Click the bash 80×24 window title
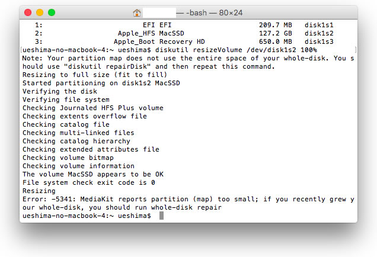Image resolution: width=377 pixels, height=257 pixels. click(210, 12)
